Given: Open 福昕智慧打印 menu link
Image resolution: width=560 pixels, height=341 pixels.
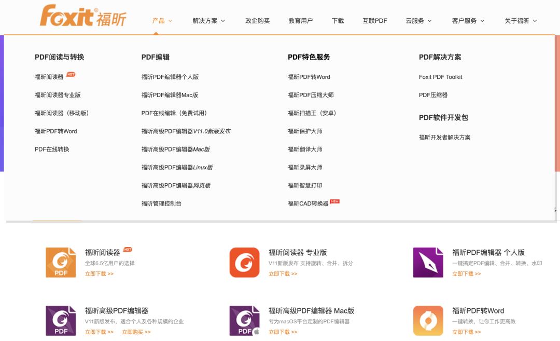Looking at the screenshot, I should (305, 185).
